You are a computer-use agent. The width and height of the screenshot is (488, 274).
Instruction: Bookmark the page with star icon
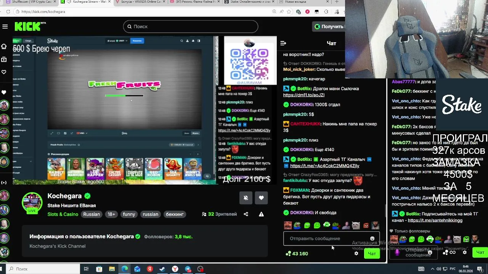pyautogui.click(x=289, y=12)
